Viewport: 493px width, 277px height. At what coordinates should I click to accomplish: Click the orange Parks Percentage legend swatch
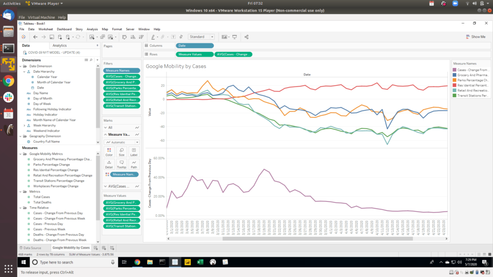coord(455,80)
